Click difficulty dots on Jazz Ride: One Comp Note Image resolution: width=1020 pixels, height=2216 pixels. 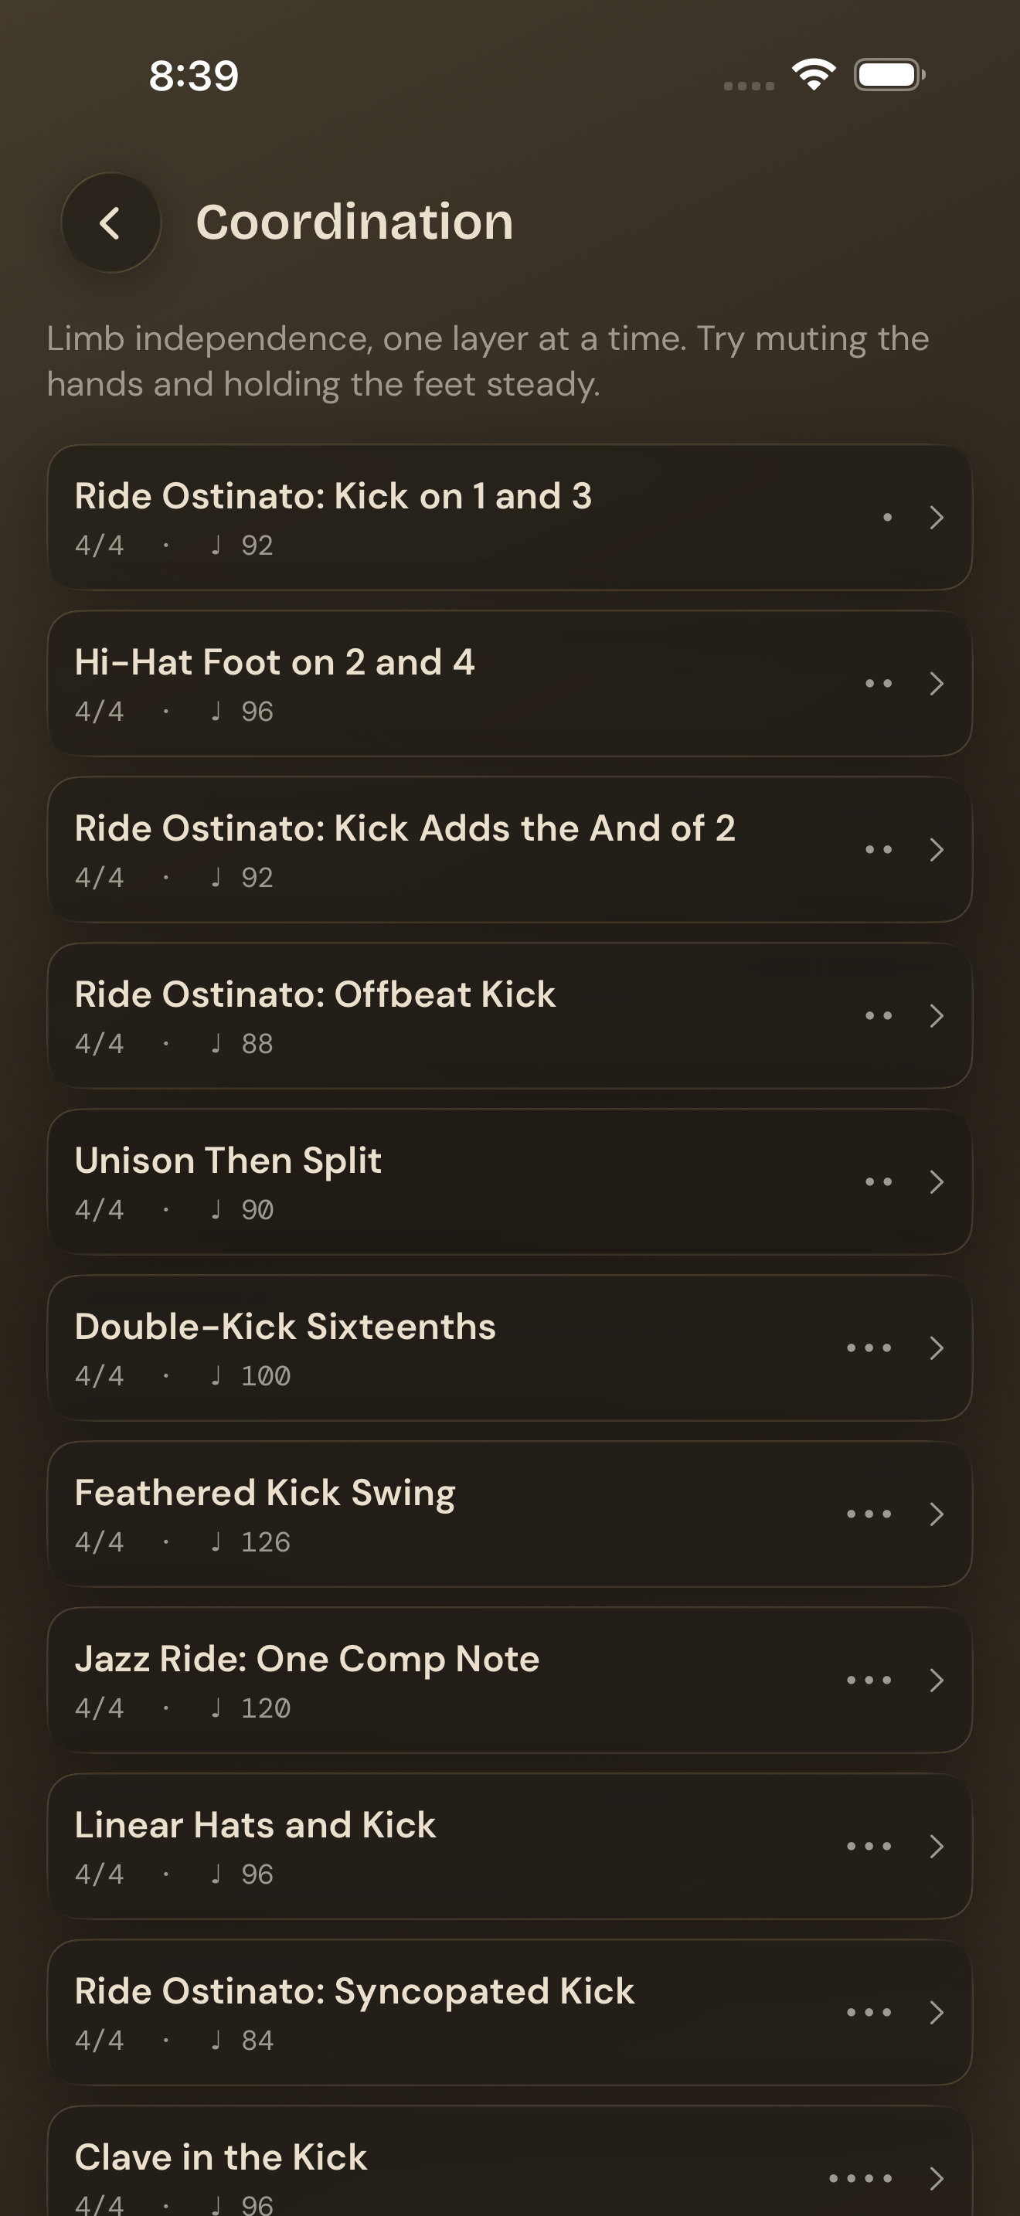point(869,1680)
